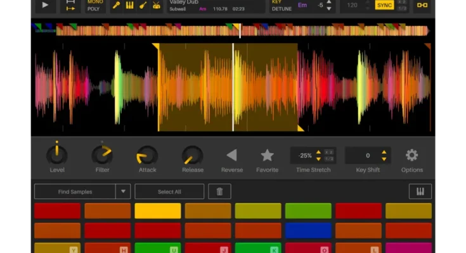Click the Reverse triangle icon
This screenshot has height=253, width=466.
click(x=231, y=155)
